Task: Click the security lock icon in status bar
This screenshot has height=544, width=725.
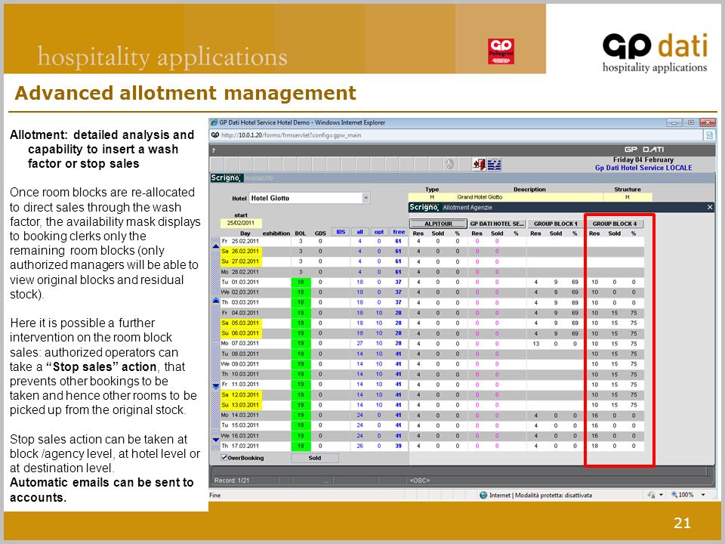Action: coord(652,495)
